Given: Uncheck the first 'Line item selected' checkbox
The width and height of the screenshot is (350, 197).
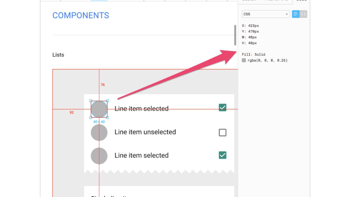Looking at the screenshot, I should [x=223, y=107].
